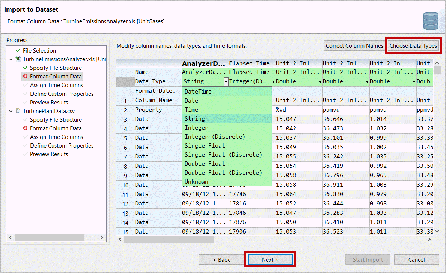446x273 pixels.
Task: Click the AnalyzerDa... Name field cell
Action: click(x=205, y=72)
